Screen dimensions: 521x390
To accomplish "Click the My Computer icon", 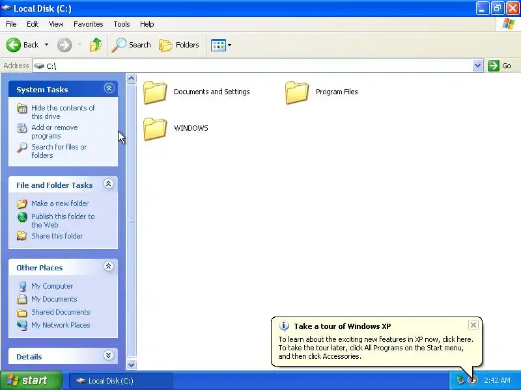I will click(22, 286).
